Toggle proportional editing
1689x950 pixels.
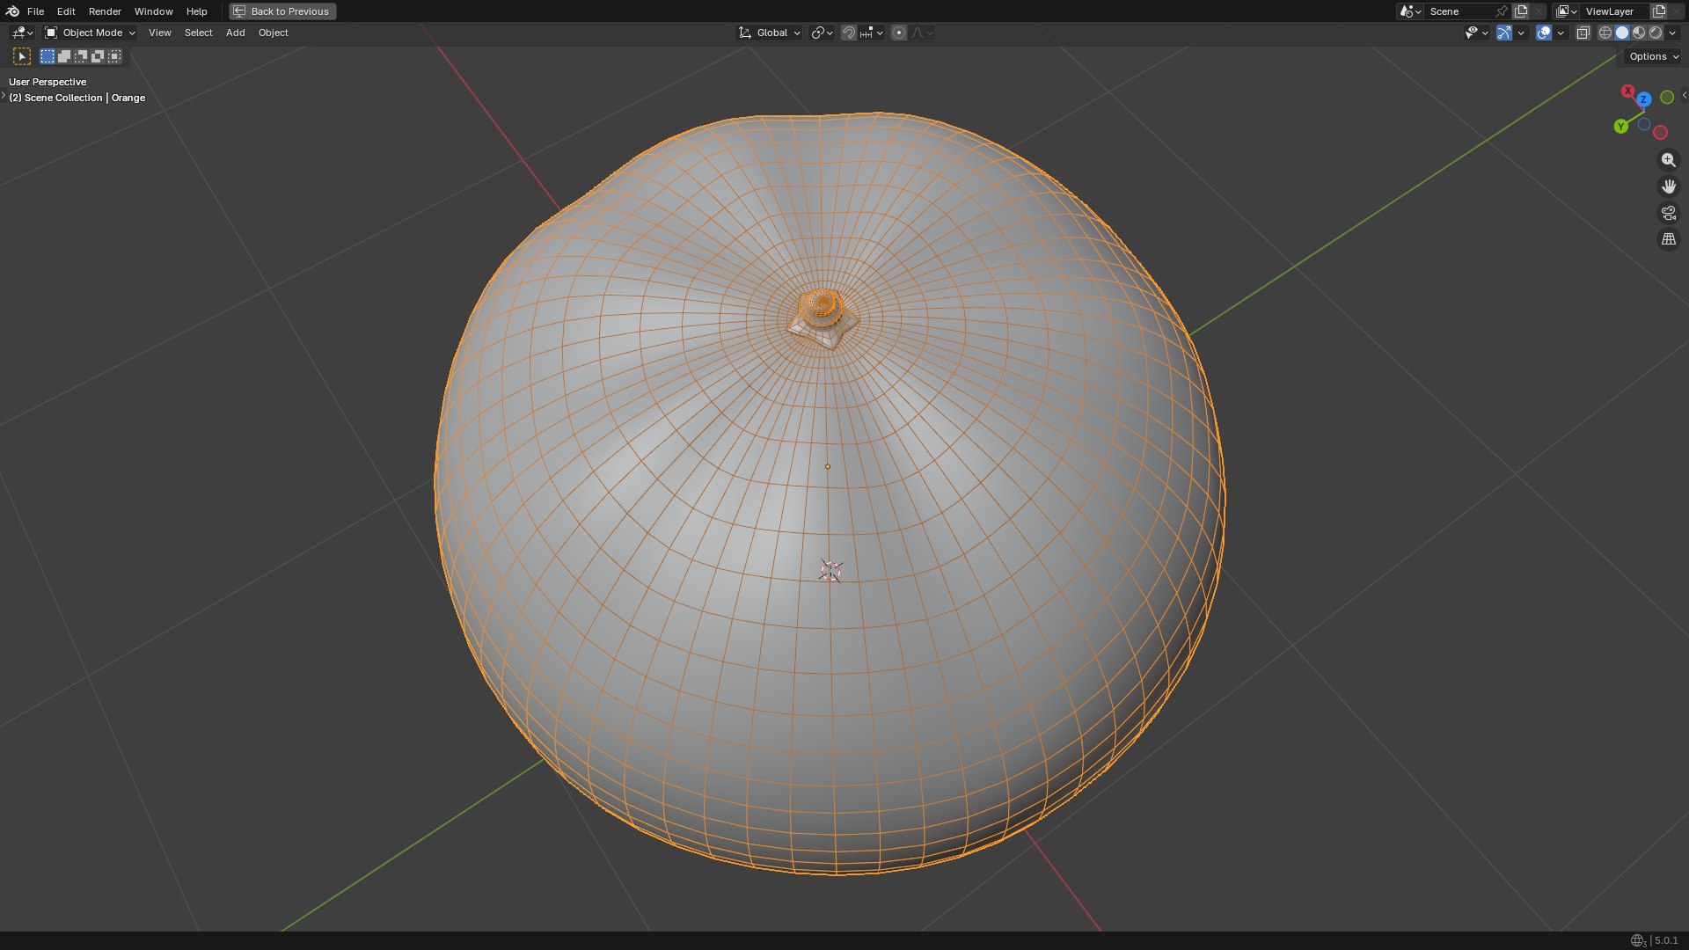(899, 33)
